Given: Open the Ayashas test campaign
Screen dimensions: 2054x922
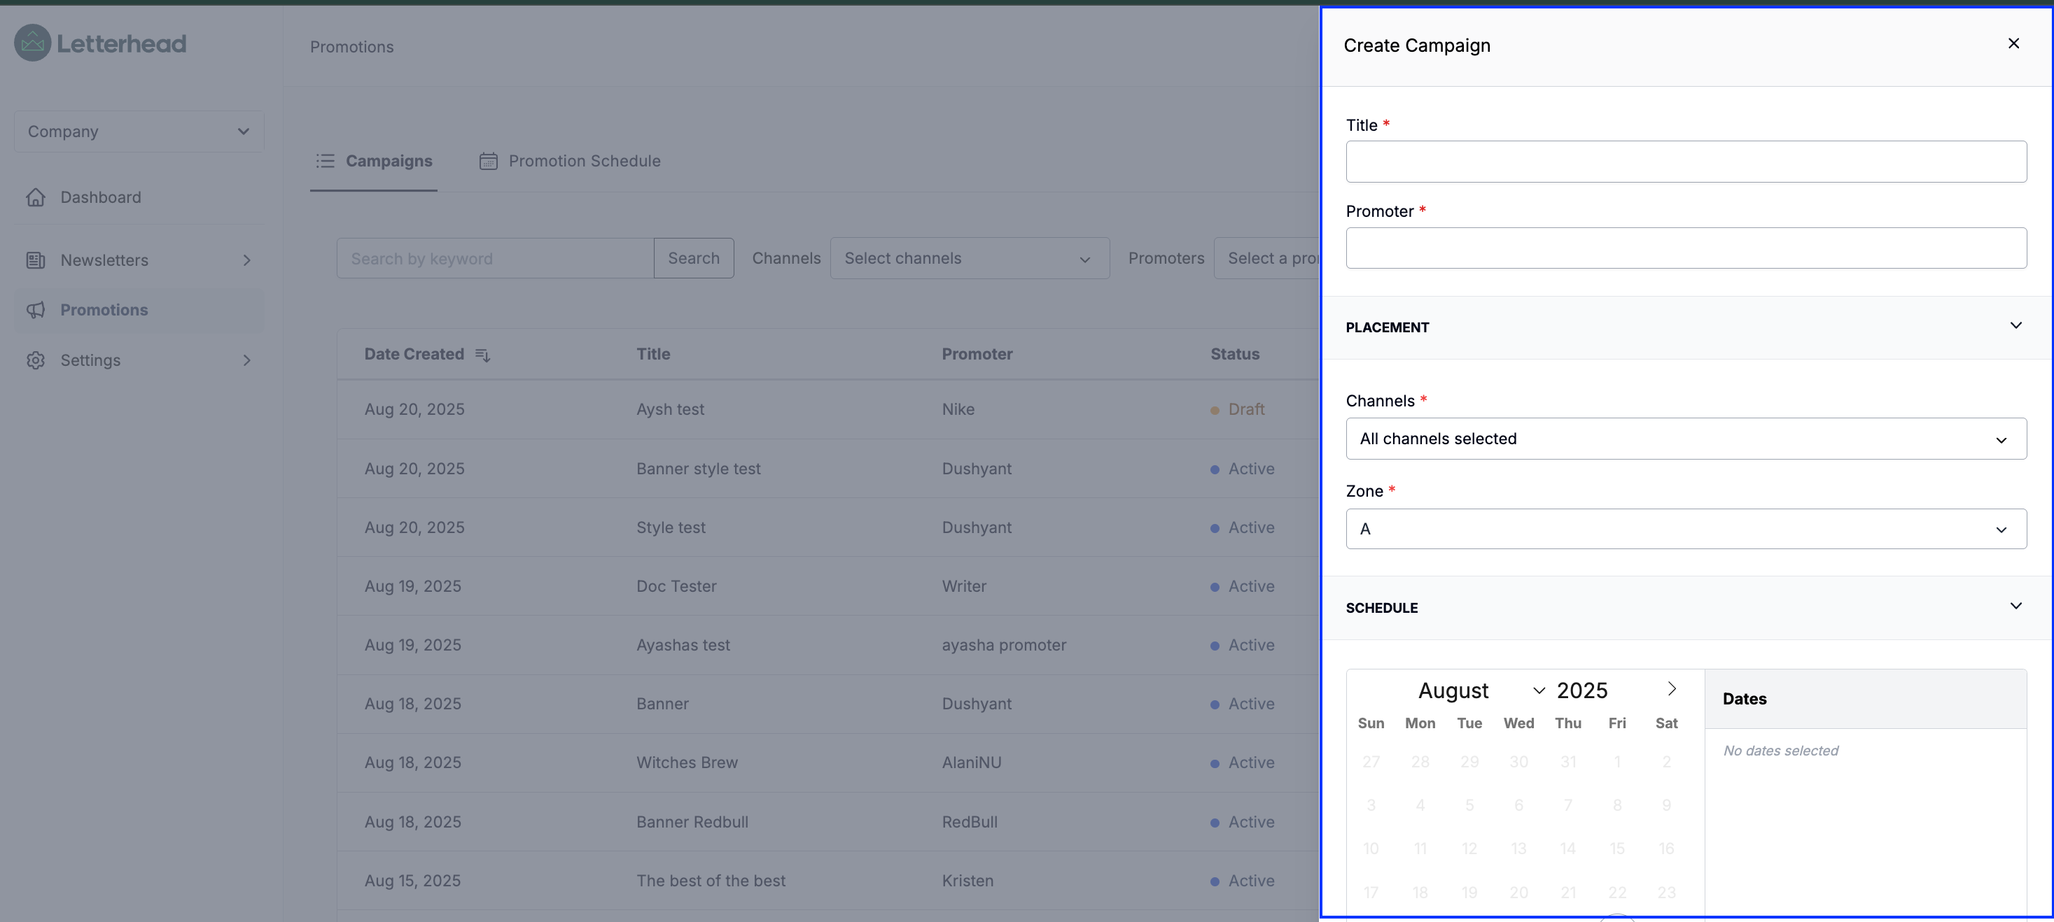Looking at the screenshot, I should 683,646.
